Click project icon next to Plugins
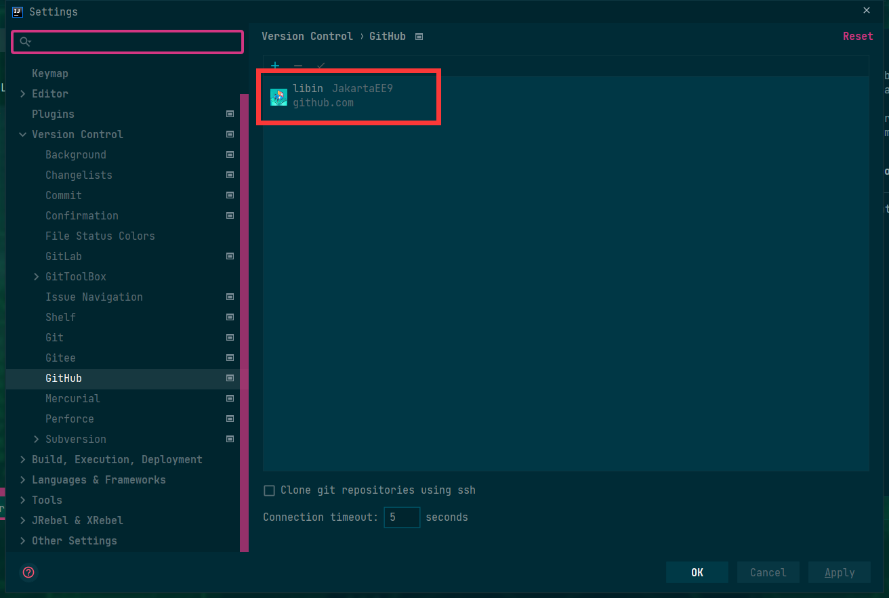The image size is (889, 598). 230,114
